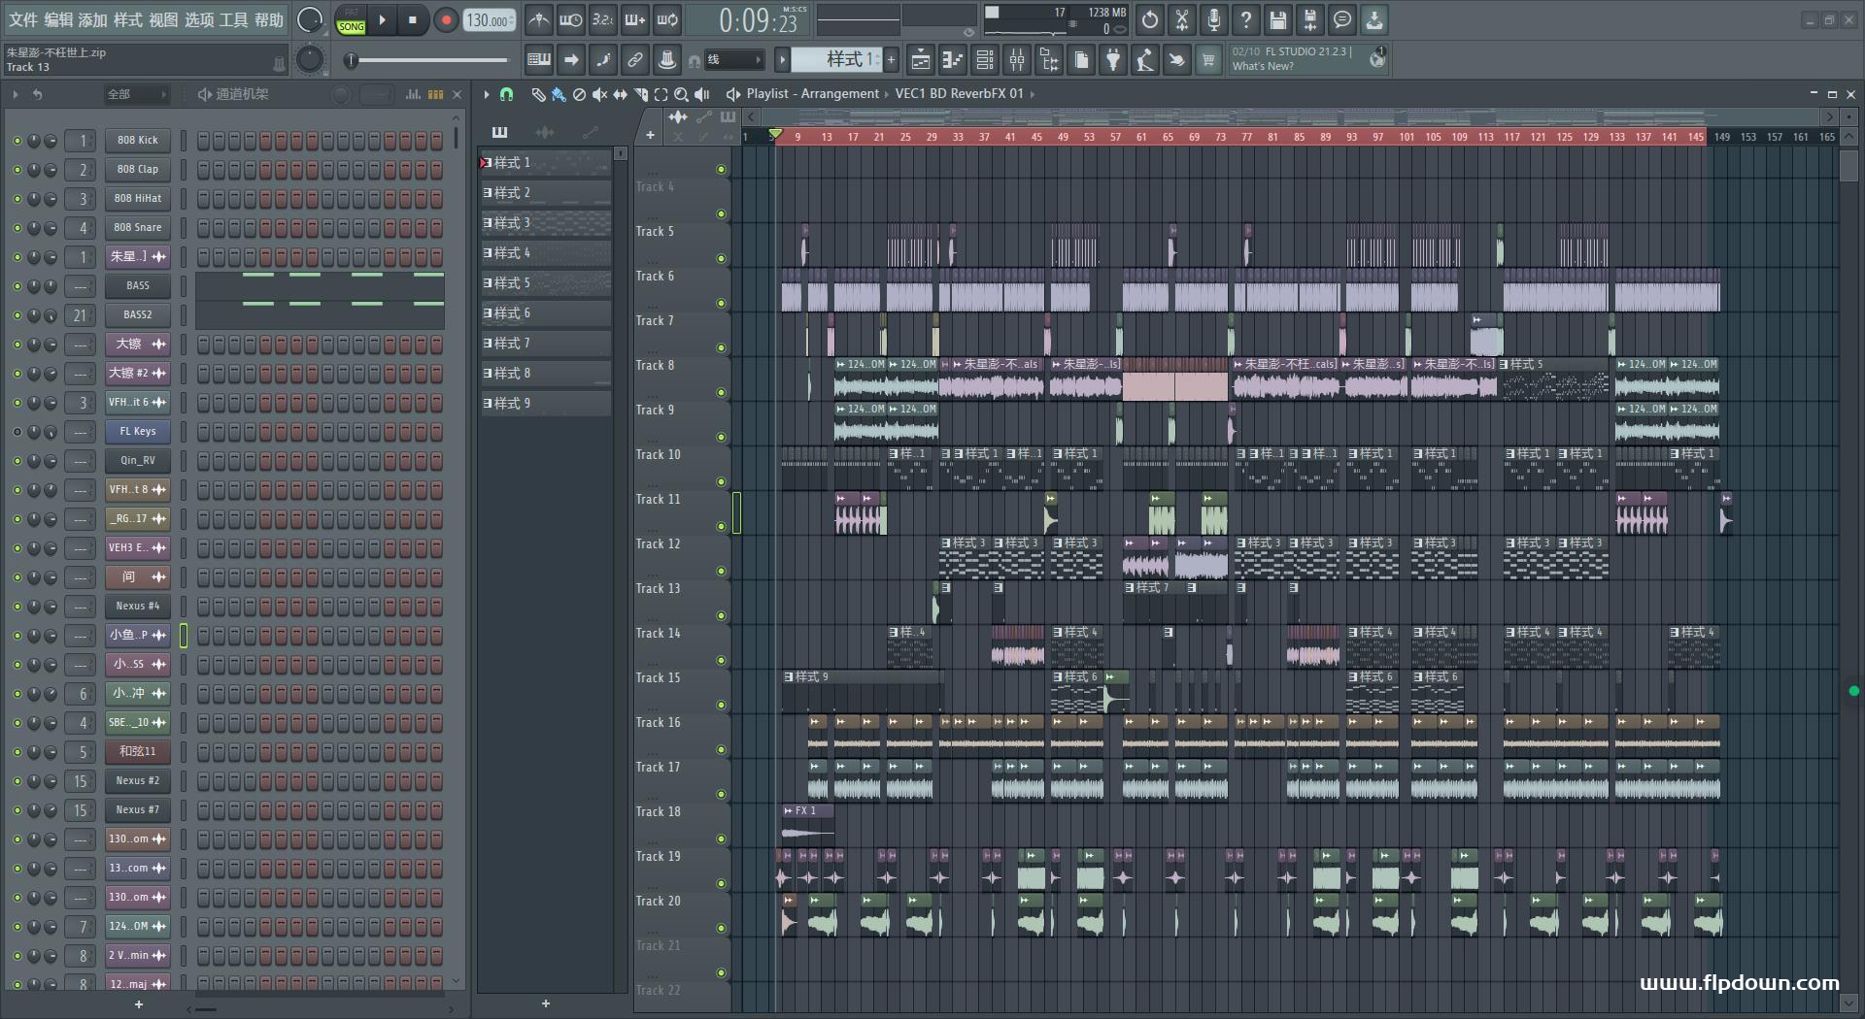Open the What's New news panel

(x=1306, y=59)
